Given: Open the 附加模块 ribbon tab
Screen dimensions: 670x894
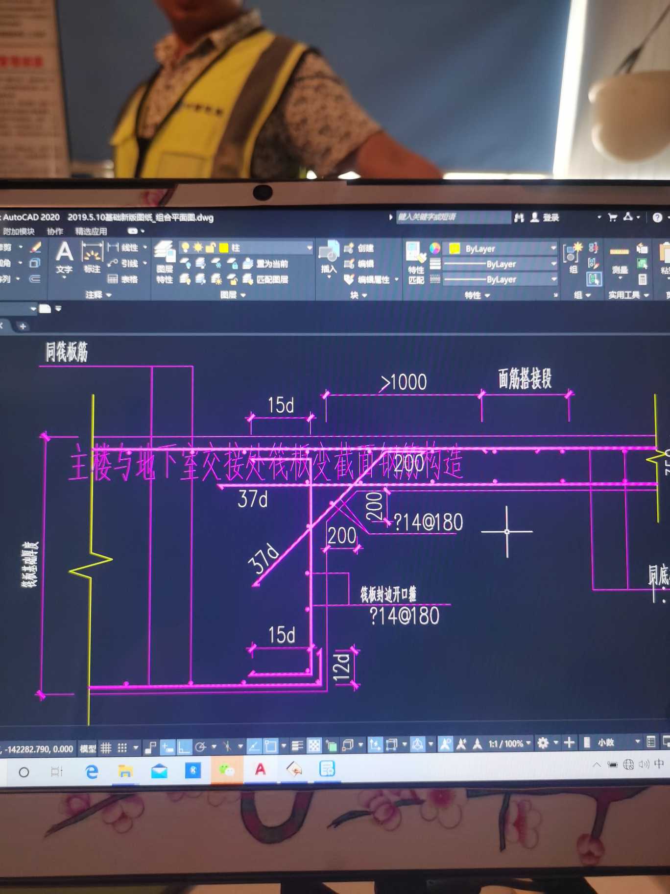Looking at the screenshot, I should [18, 231].
